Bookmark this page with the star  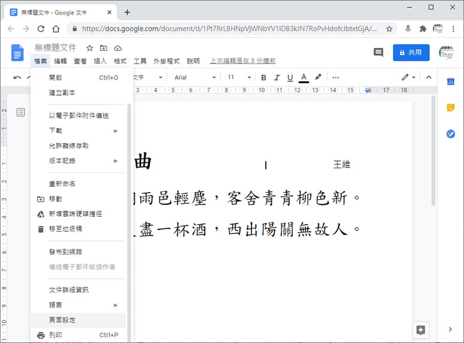pyautogui.click(x=389, y=29)
